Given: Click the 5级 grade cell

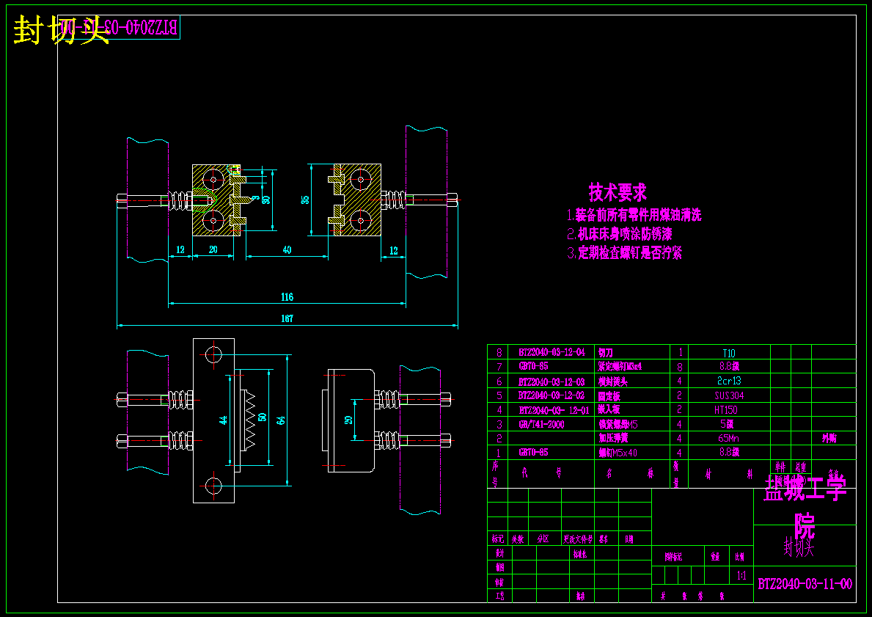Looking at the screenshot, I should 727,425.
